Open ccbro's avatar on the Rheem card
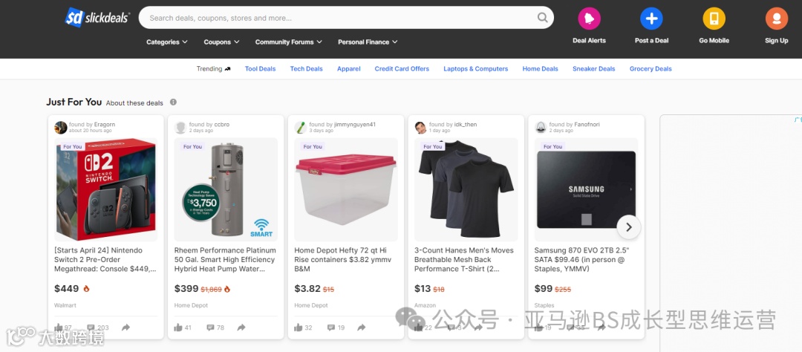The image size is (802, 352). coord(180,128)
